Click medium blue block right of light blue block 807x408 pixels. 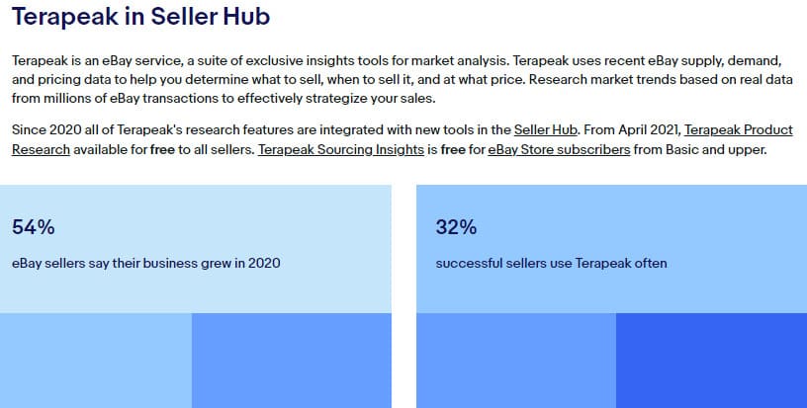click(x=292, y=361)
